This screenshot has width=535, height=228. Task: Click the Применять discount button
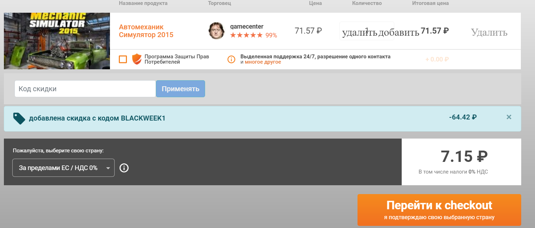(x=180, y=89)
